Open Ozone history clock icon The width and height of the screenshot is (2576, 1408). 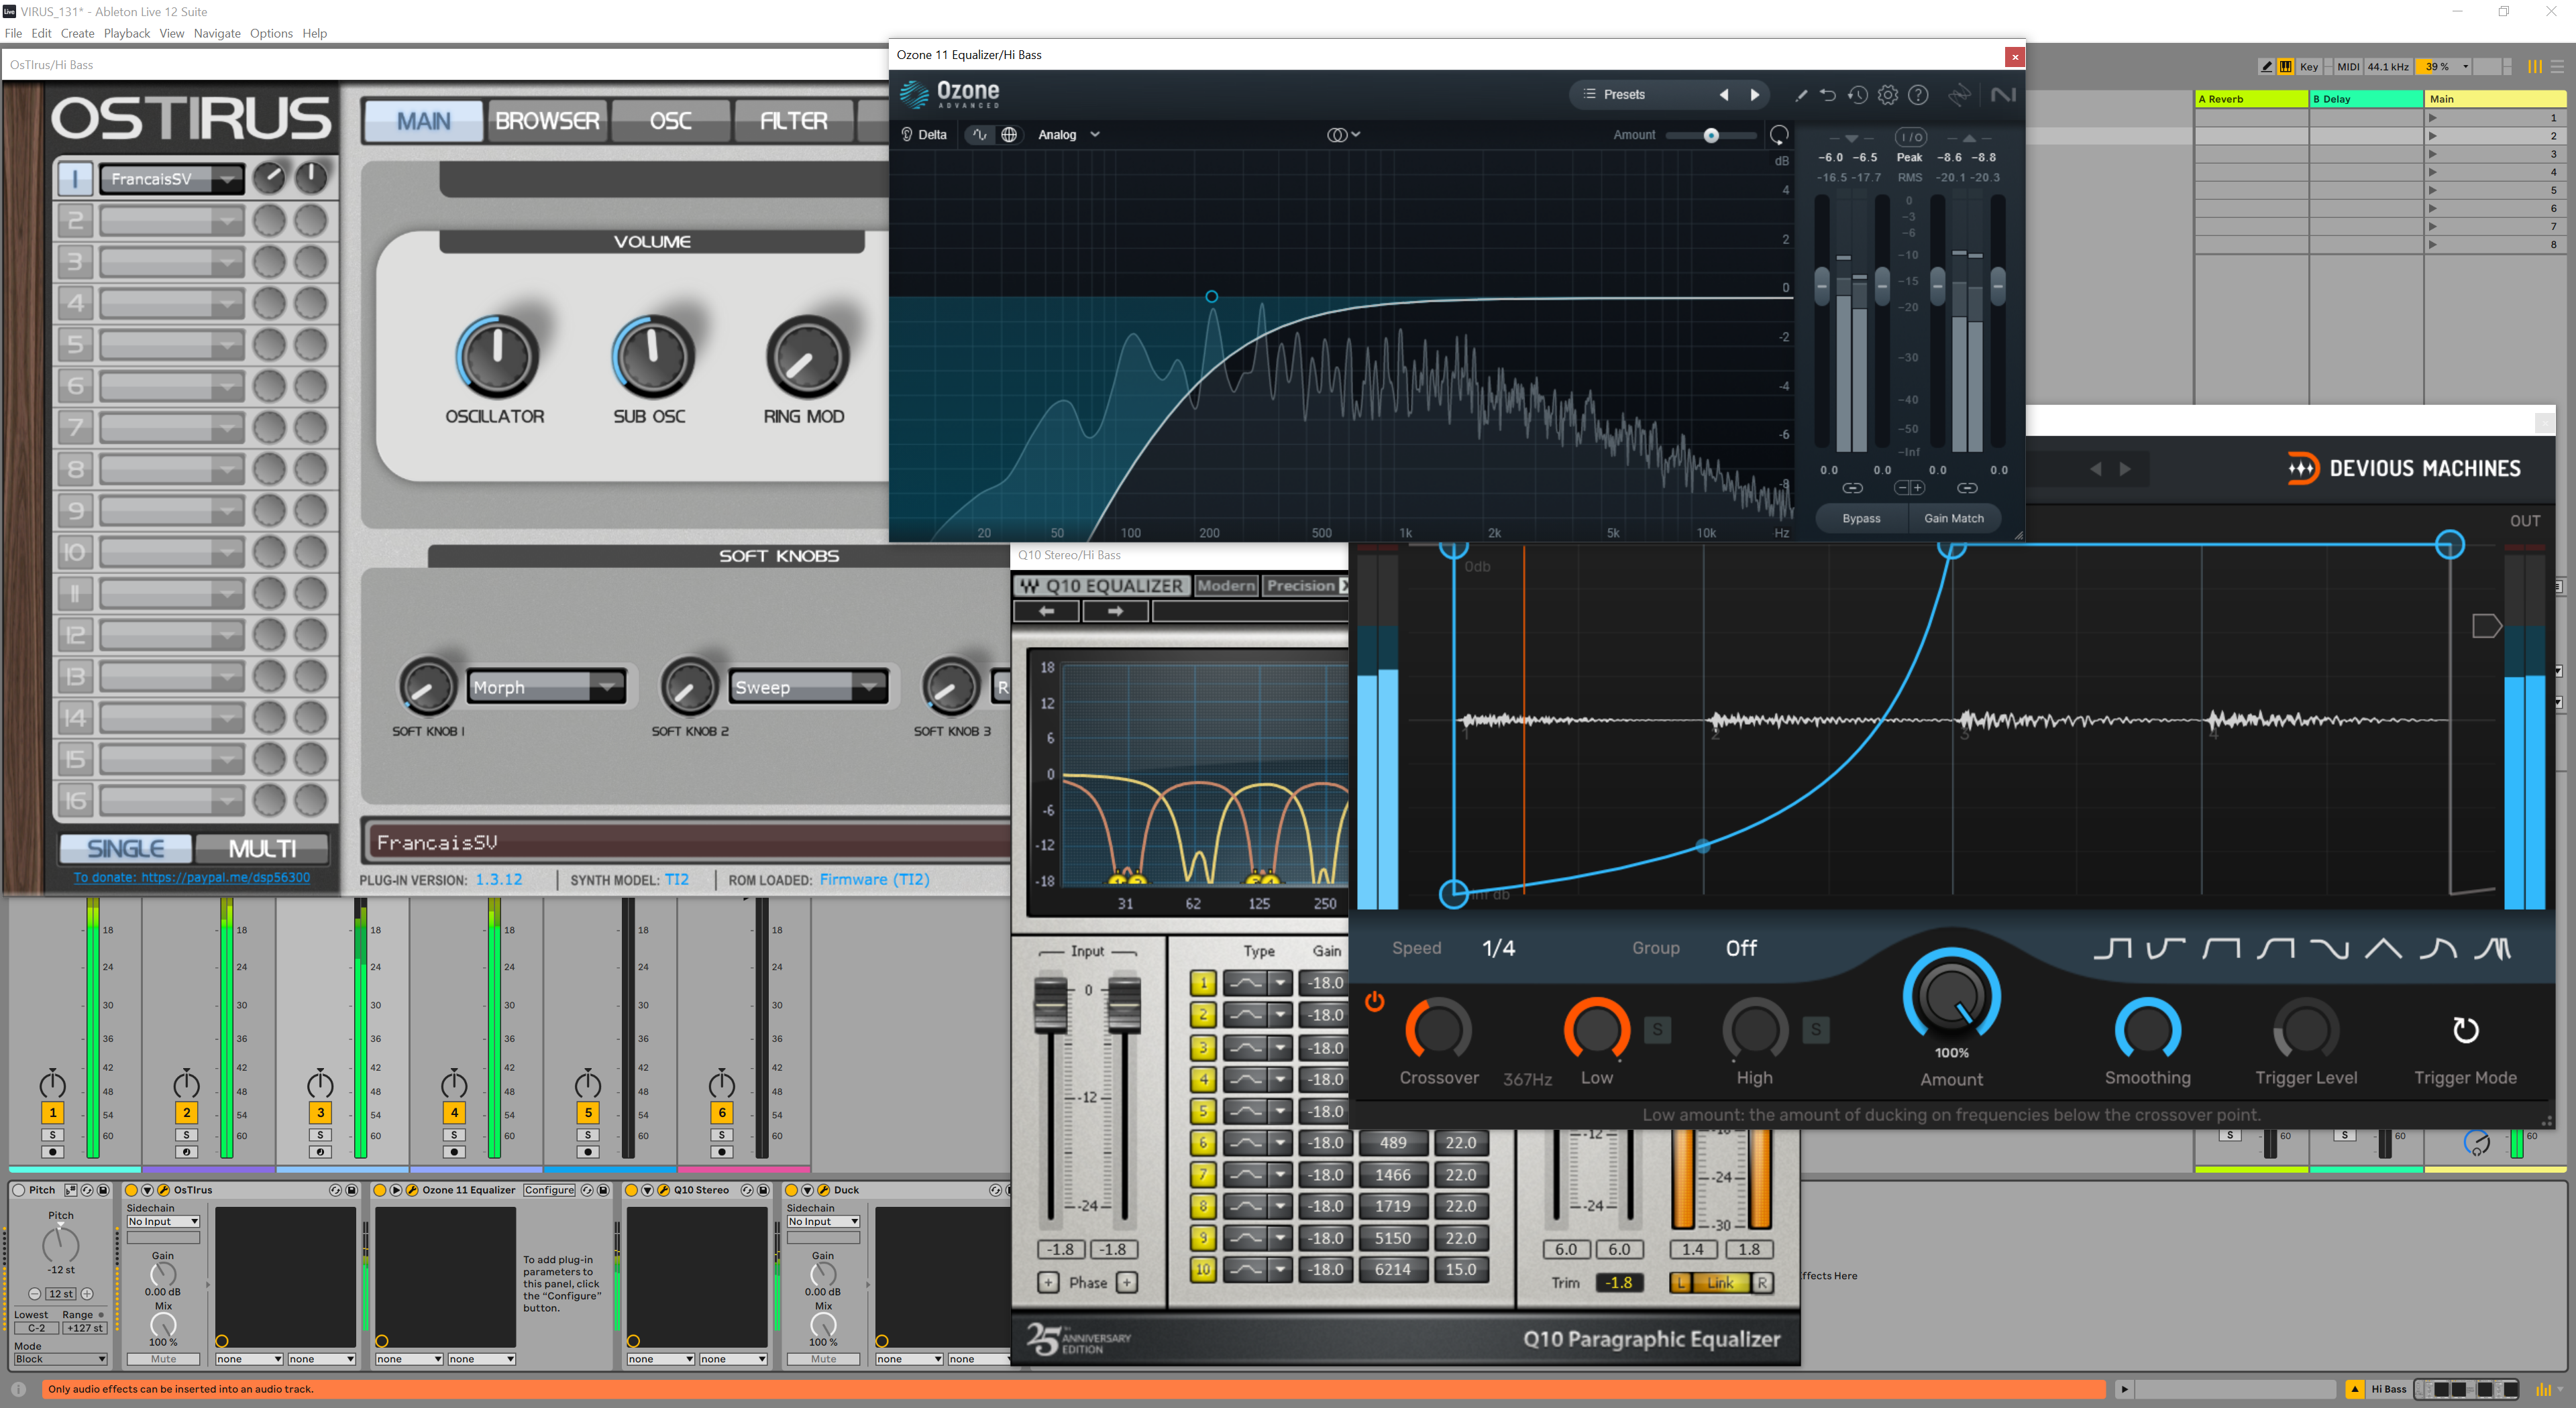1857,95
